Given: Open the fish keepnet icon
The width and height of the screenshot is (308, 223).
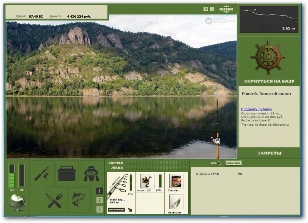Looking at the screenshot, I should (x=79, y=200).
